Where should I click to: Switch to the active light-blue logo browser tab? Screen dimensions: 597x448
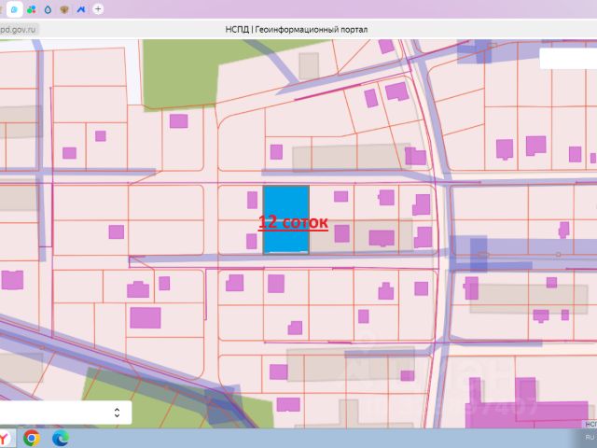click(15, 9)
